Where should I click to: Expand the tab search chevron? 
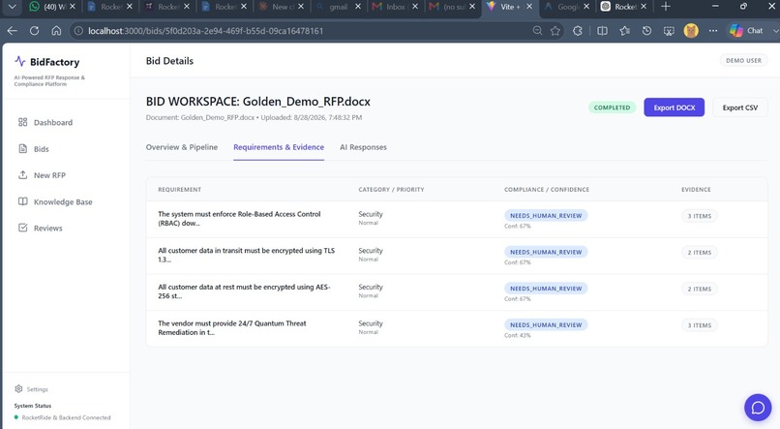point(12,7)
